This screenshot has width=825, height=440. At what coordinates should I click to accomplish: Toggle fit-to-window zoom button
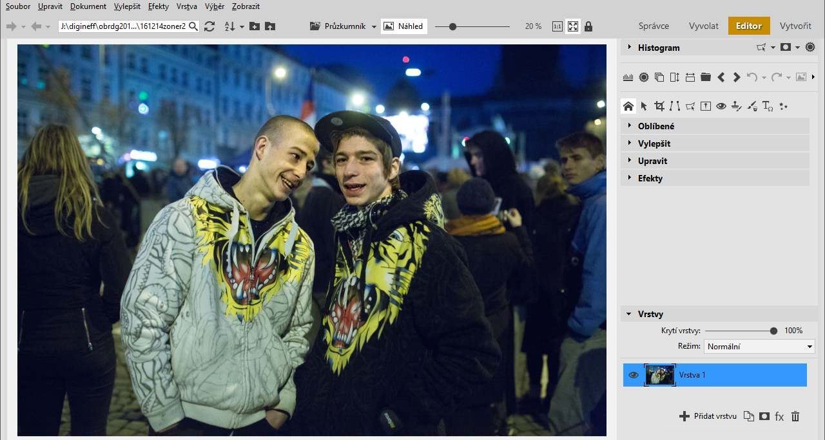(572, 26)
